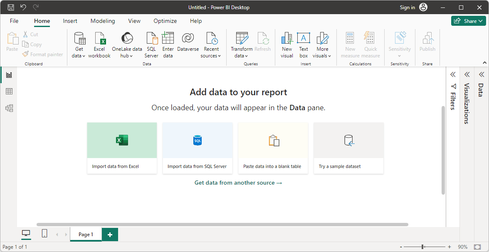Collapse the ribbon with the caret
489x252 pixels.
click(485, 62)
